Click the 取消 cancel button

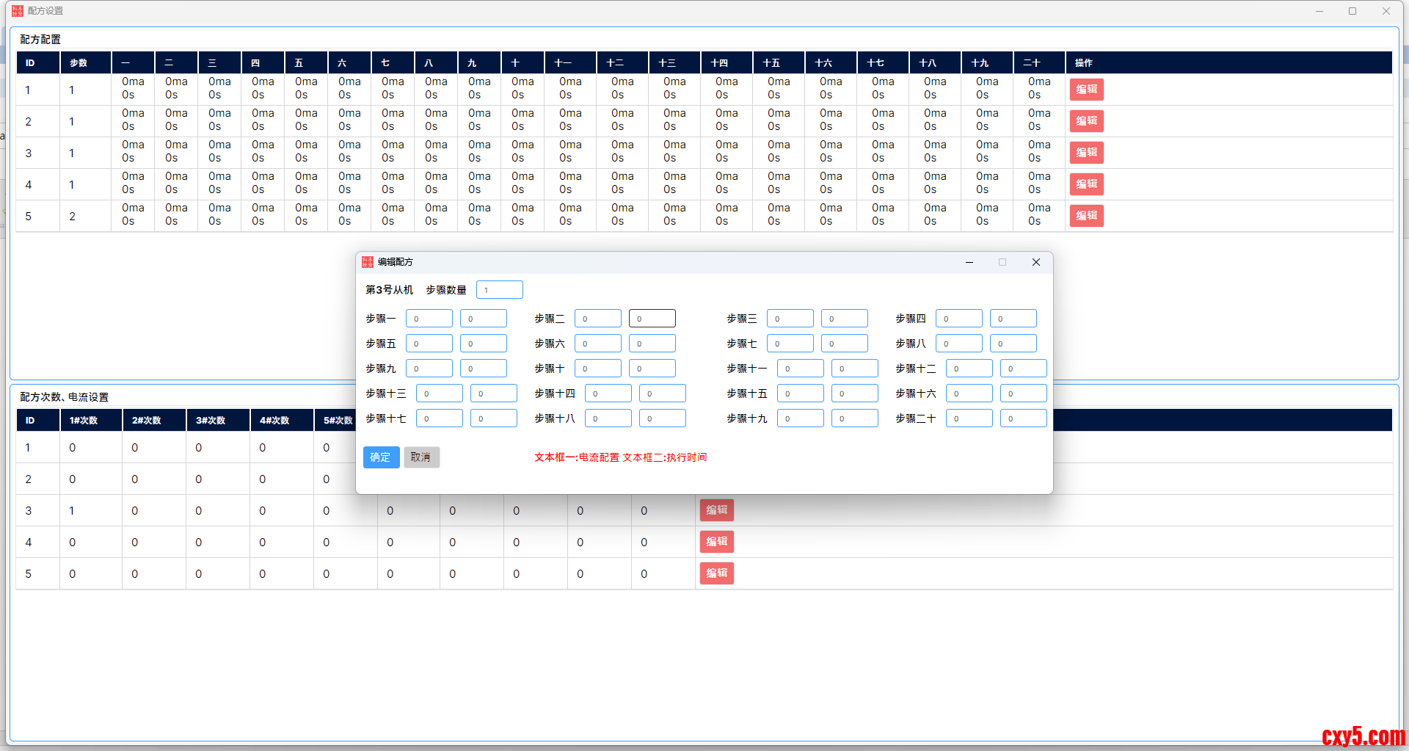pos(421,457)
